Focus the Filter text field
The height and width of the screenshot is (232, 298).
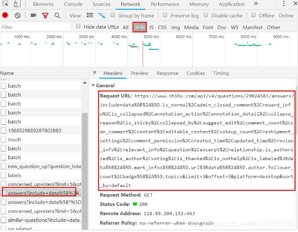point(35,27)
